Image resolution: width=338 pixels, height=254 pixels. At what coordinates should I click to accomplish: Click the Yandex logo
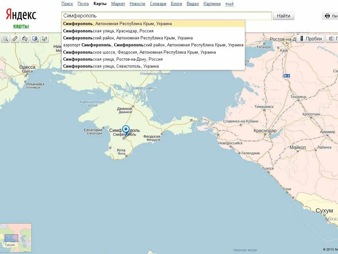pos(21,15)
